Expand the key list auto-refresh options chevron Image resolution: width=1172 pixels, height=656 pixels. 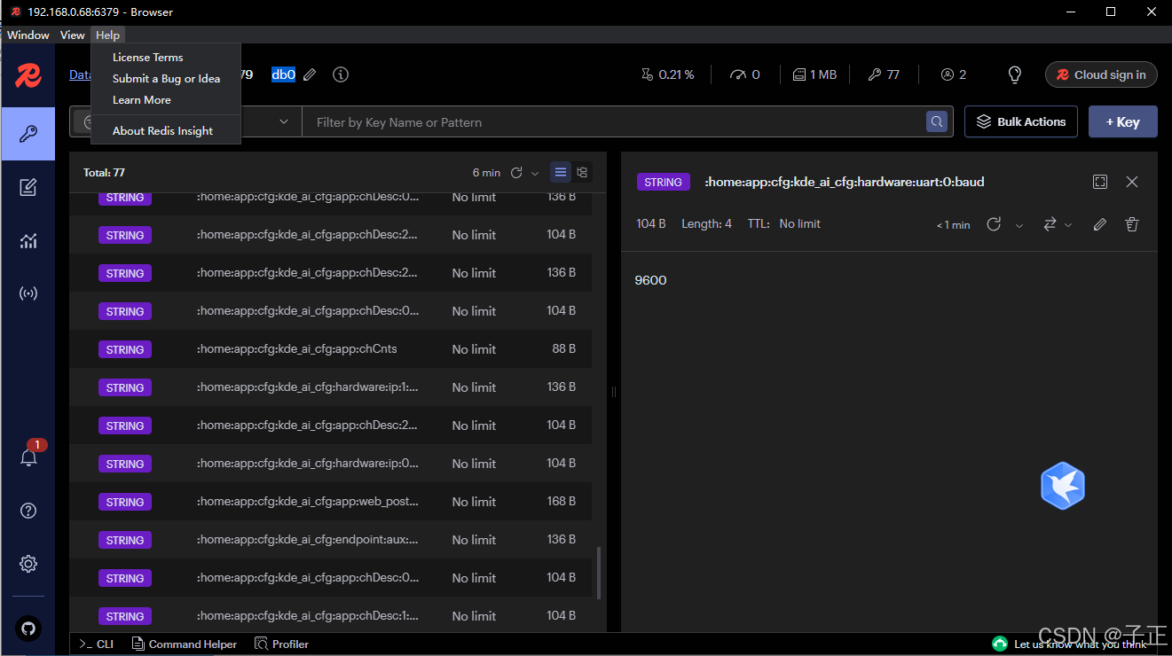click(535, 174)
